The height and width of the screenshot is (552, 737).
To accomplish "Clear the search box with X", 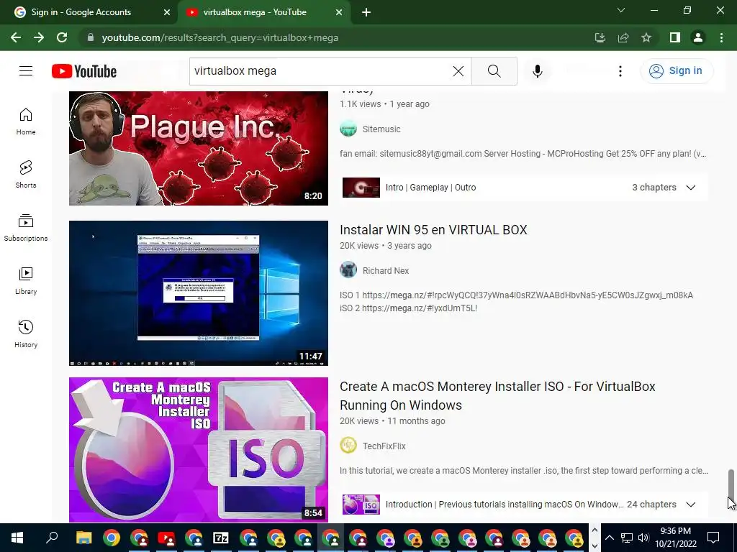I will 458,71.
